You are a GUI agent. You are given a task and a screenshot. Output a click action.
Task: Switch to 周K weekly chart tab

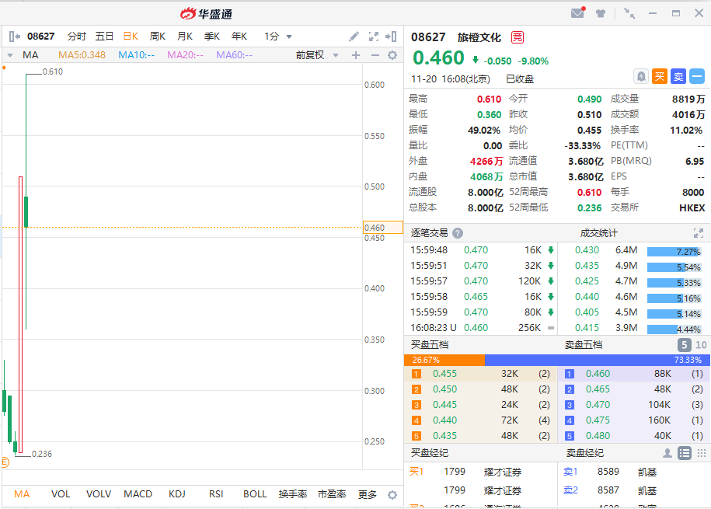pos(158,37)
